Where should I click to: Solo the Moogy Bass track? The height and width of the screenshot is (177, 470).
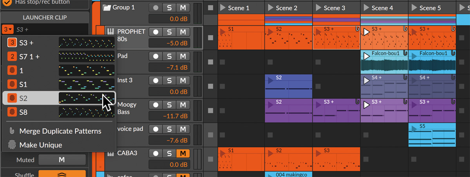click(169, 105)
